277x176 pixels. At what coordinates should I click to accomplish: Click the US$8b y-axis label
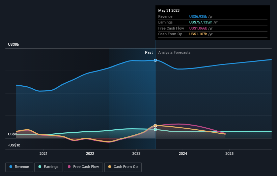(13, 44)
